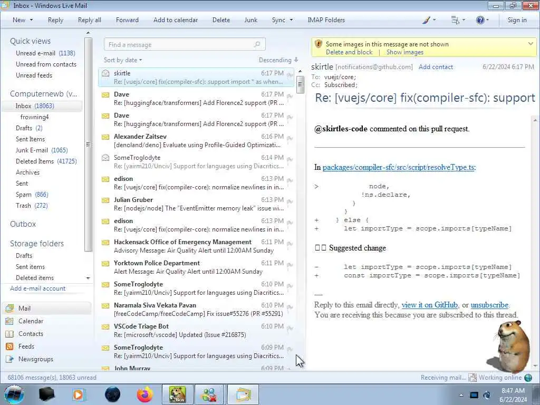Click Add e-mail account link
The width and height of the screenshot is (540, 405).
[38, 288]
